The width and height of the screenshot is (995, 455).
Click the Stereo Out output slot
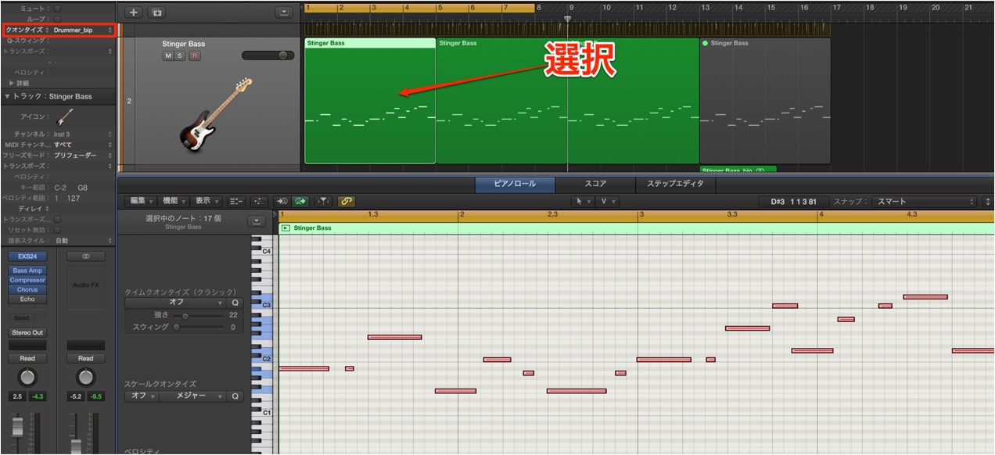tap(27, 333)
